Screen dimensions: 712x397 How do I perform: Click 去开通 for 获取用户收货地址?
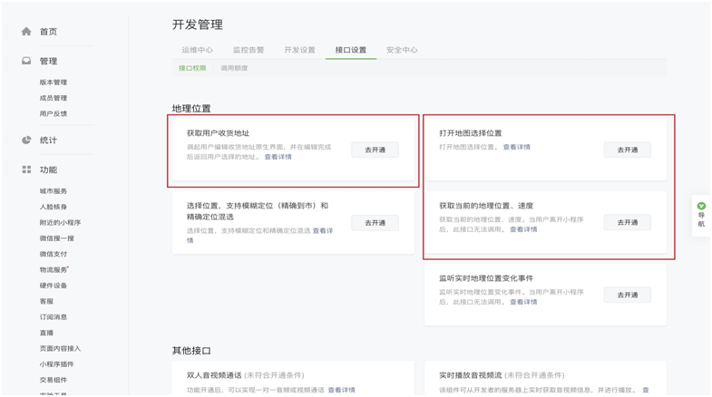click(x=375, y=150)
